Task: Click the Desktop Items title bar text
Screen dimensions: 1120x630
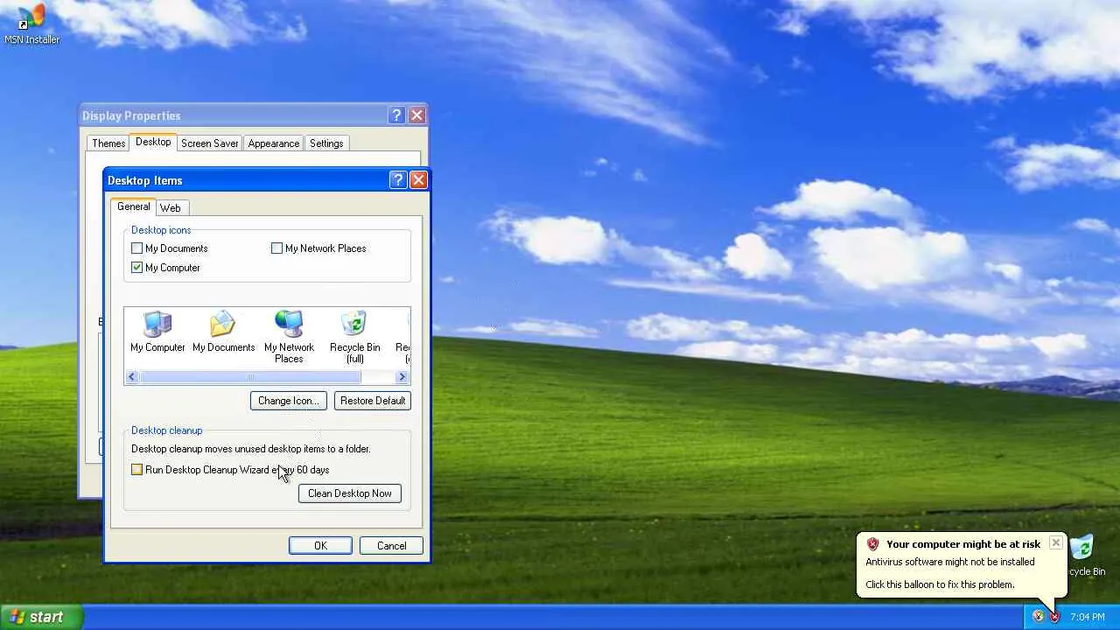Action: tap(145, 180)
